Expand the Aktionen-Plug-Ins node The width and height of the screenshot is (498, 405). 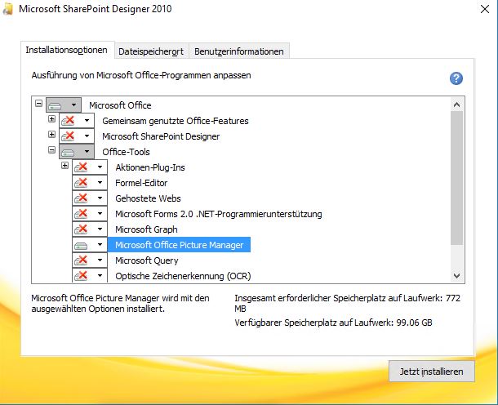[x=64, y=166]
